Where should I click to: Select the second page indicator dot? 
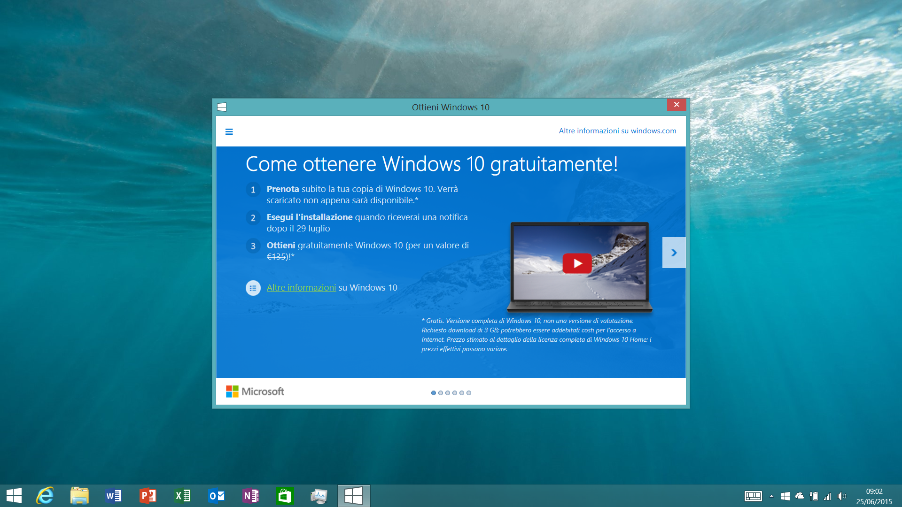tap(441, 393)
